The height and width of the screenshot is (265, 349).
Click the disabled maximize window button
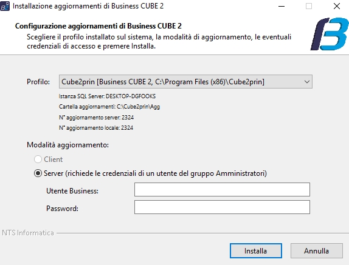click(x=309, y=6)
